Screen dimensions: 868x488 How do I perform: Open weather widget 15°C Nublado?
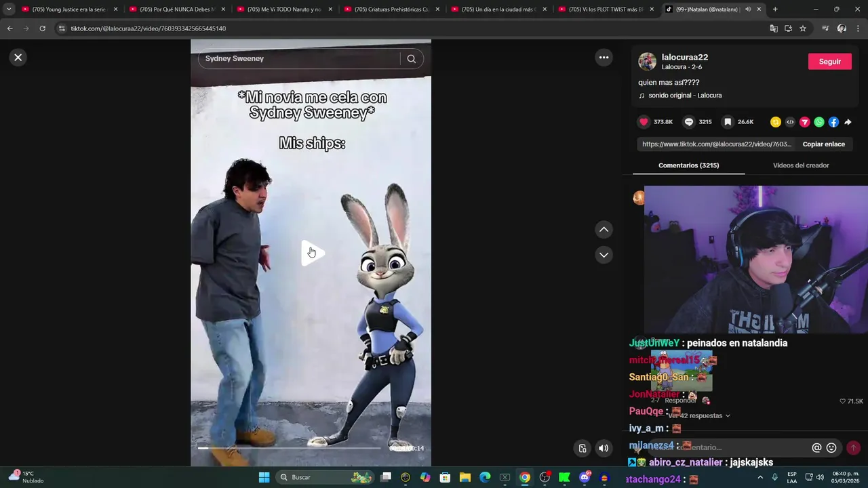click(x=26, y=477)
